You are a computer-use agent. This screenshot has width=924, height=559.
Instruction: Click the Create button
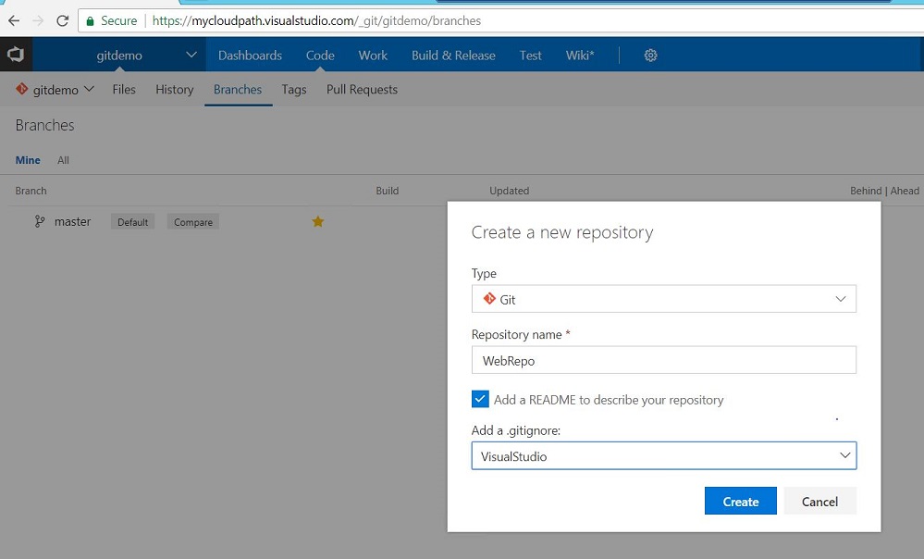(x=741, y=502)
